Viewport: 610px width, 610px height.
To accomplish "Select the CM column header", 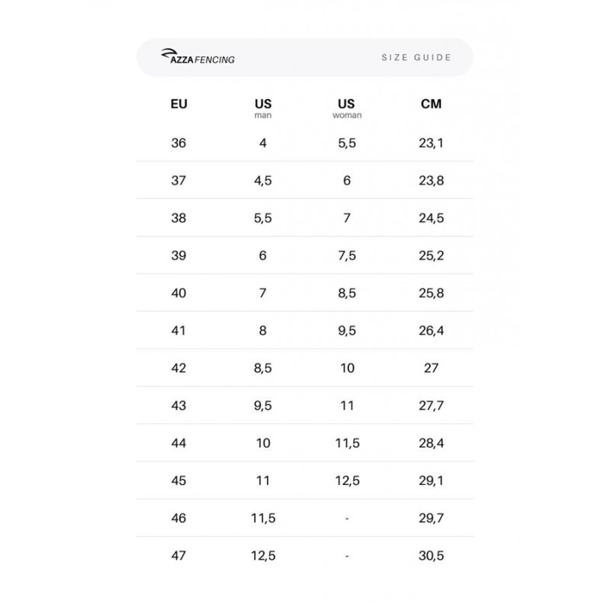I will 431,104.
